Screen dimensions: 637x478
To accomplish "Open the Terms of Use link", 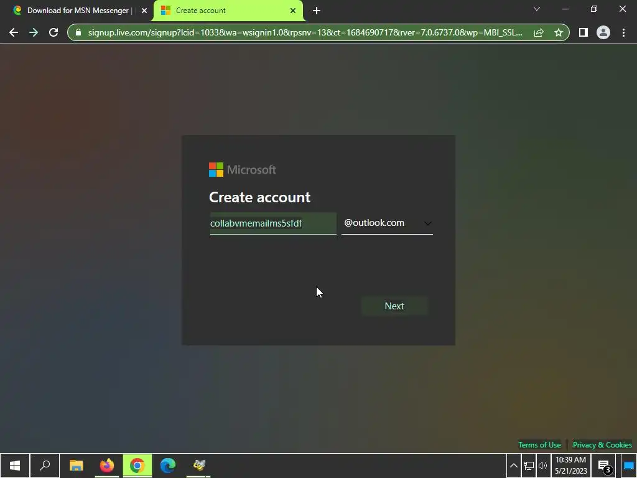I will click(x=539, y=444).
